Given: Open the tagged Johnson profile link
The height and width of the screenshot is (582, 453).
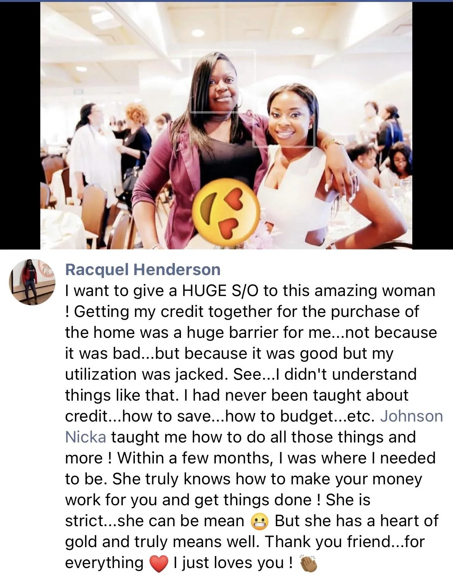Looking at the screenshot, I should pyautogui.click(x=411, y=416).
